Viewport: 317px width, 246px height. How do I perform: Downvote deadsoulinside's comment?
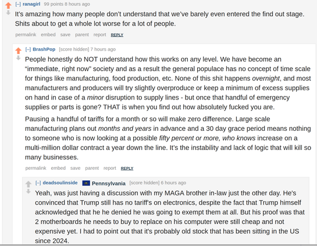coord(29,191)
